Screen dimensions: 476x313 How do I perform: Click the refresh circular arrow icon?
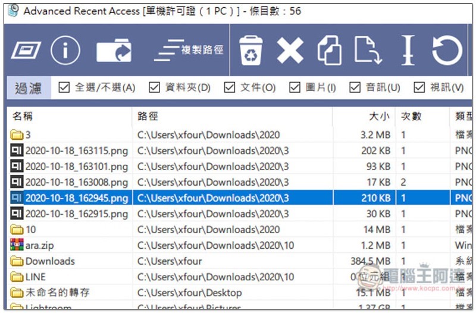[447, 51]
